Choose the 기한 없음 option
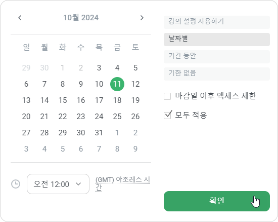The height and width of the screenshot is (222, 278). click(217, 74)
